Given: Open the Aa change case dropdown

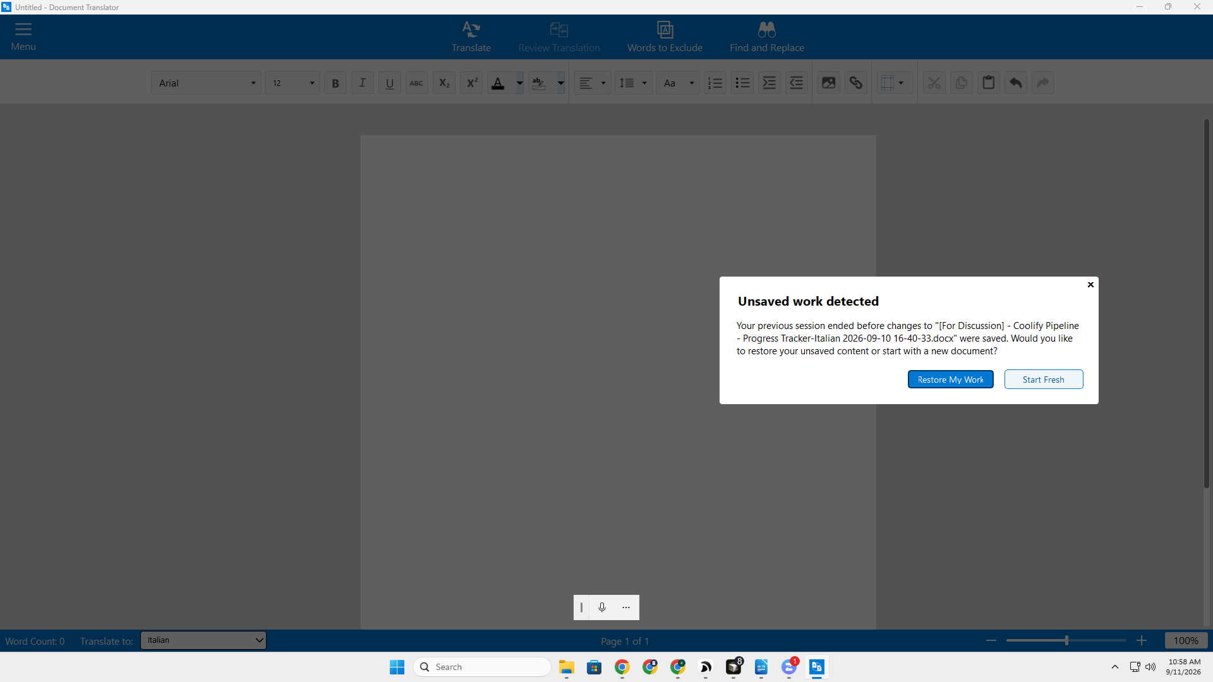Looking at the screenshot, I should coord(678,83).
